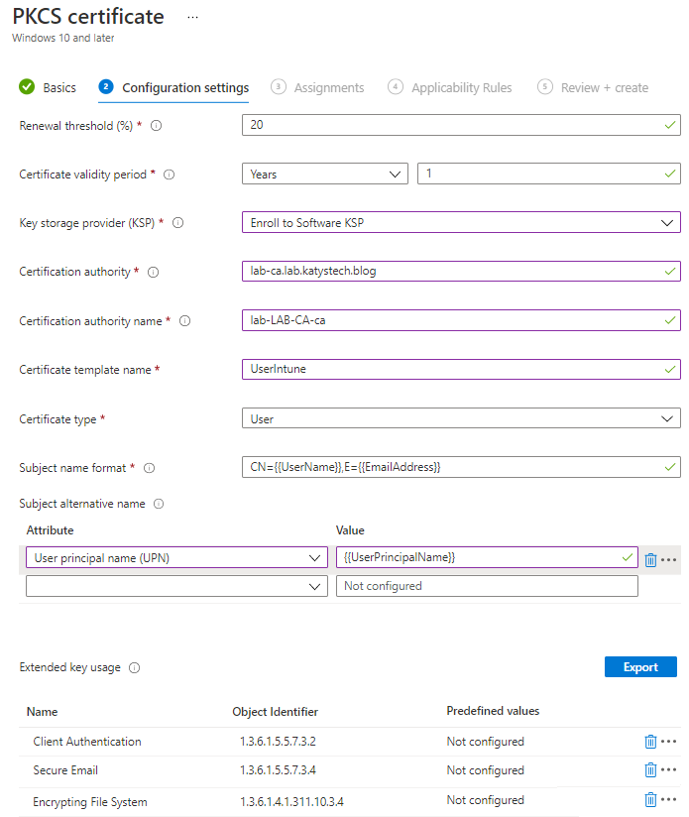Expand the Key storage provider dropdown
The image size is (689, 817).
point(461,223)
